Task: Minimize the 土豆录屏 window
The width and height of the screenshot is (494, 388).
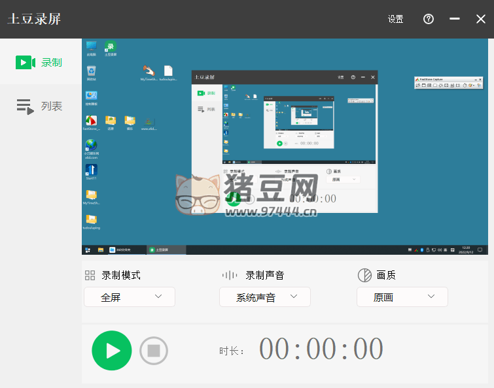Action: [x=455, y=19]
